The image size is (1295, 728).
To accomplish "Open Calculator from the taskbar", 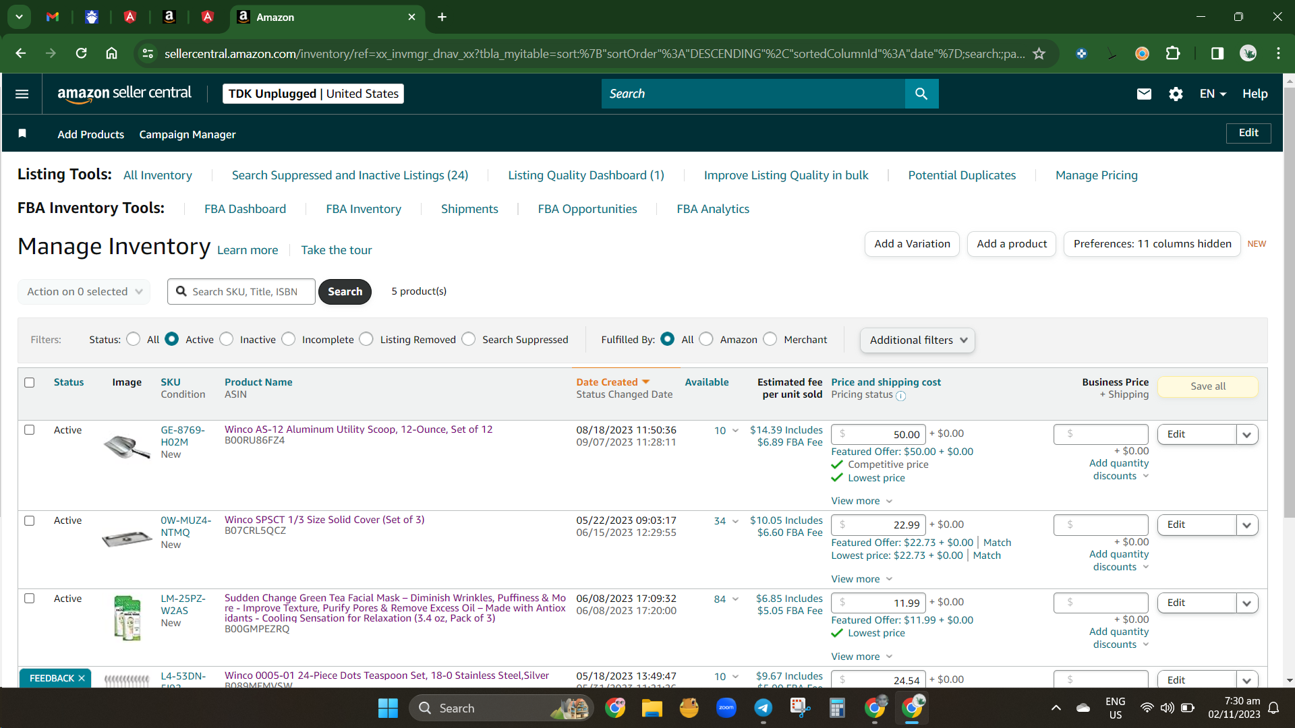I will tap(837, 708).
